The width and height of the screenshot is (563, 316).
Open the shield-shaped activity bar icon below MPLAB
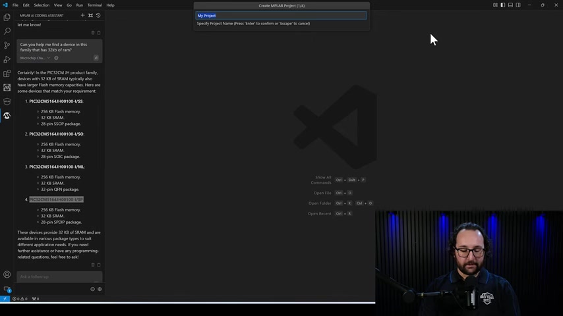[x=7, y=101]
